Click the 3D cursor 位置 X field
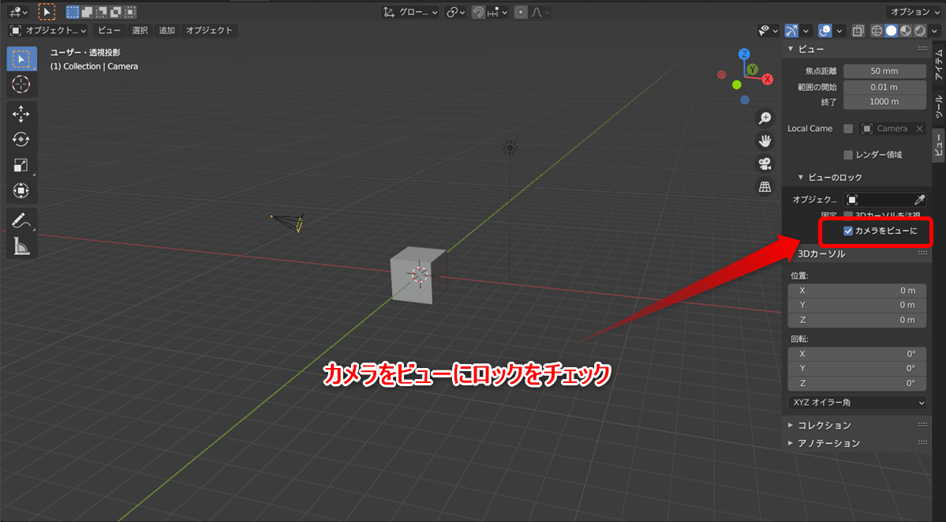 857,291
